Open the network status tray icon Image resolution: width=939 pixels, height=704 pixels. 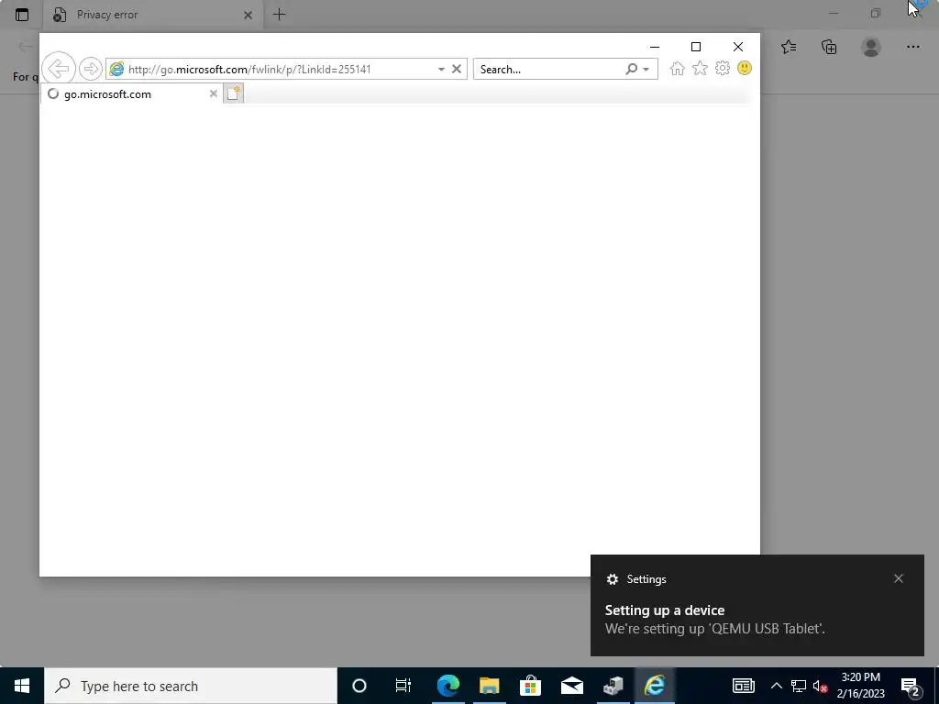[x=799, y=686]
